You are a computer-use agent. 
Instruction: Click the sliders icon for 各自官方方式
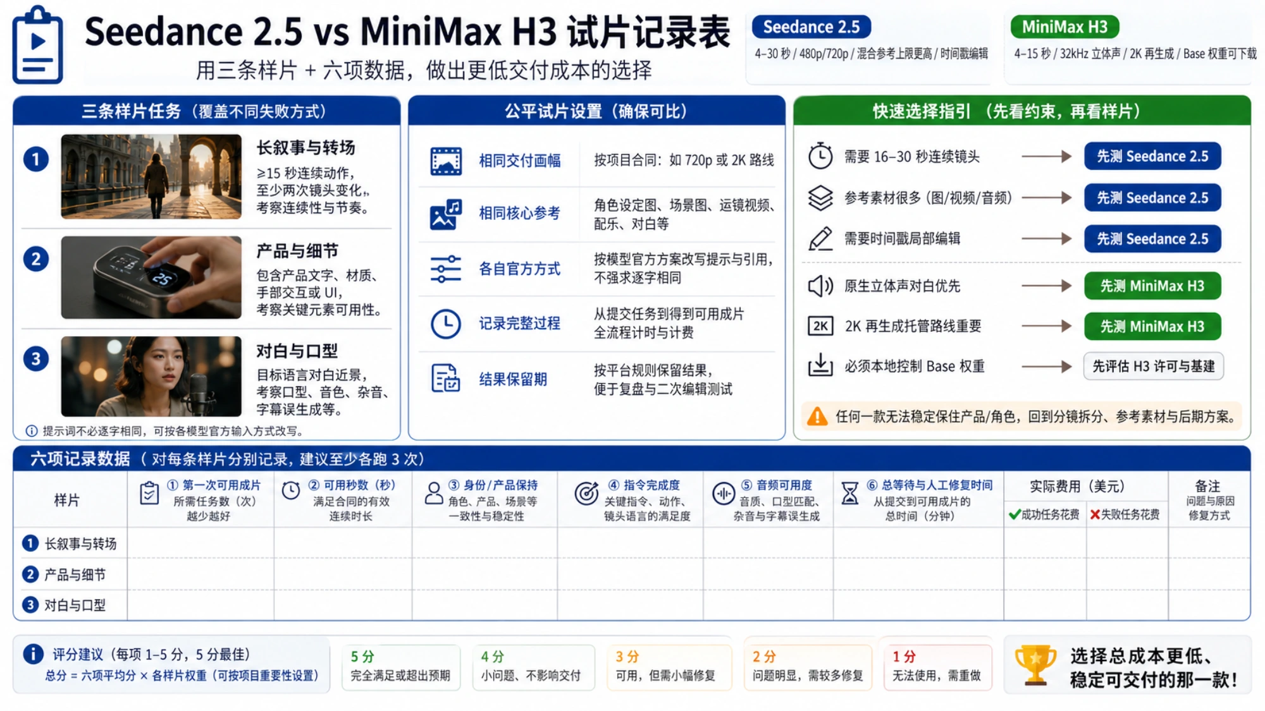click(x=446, y=269)
